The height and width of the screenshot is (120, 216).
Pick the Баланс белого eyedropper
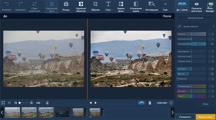coord(179,26)
